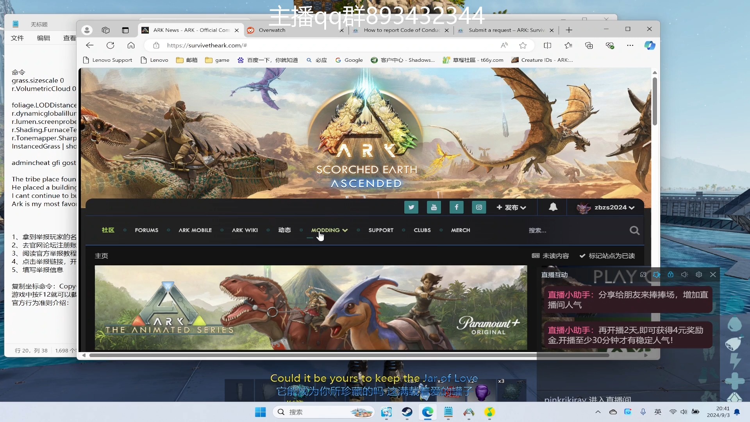View site information lock icon
Viewport: 750px width, 422px height.
[x=156, y=45]
